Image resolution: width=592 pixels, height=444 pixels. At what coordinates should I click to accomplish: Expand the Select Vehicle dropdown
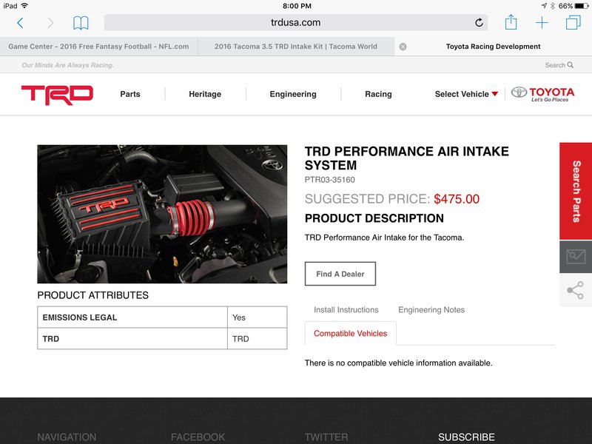(x=466, y=94)
